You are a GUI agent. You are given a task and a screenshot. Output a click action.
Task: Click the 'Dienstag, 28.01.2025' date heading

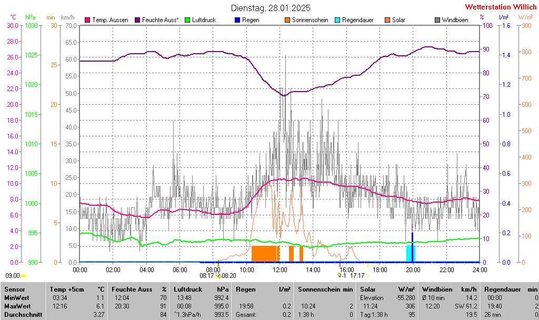271,8
